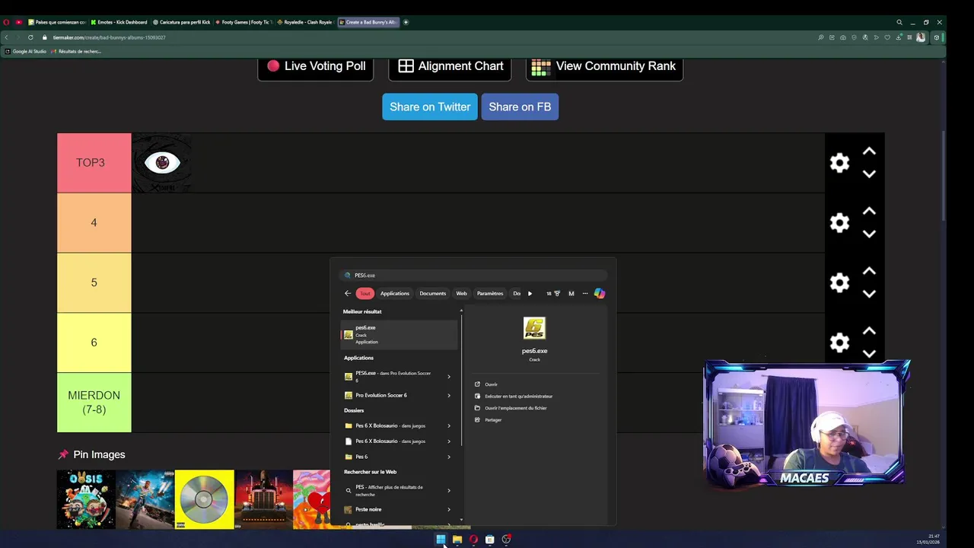Click the Windows Start button
The height and width of the screenshot is (548, 974).
click(441, 540)
